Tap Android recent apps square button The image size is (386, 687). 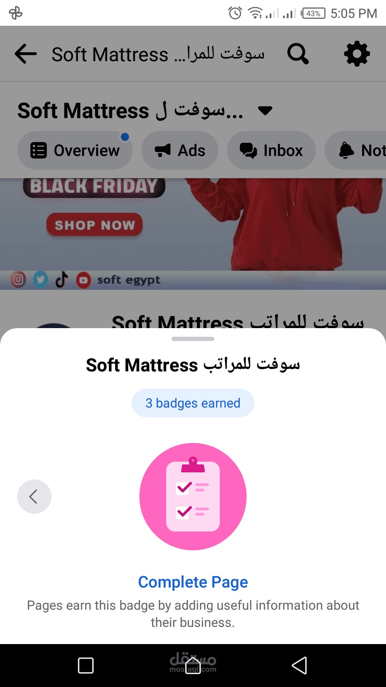(x=86, y=666)
